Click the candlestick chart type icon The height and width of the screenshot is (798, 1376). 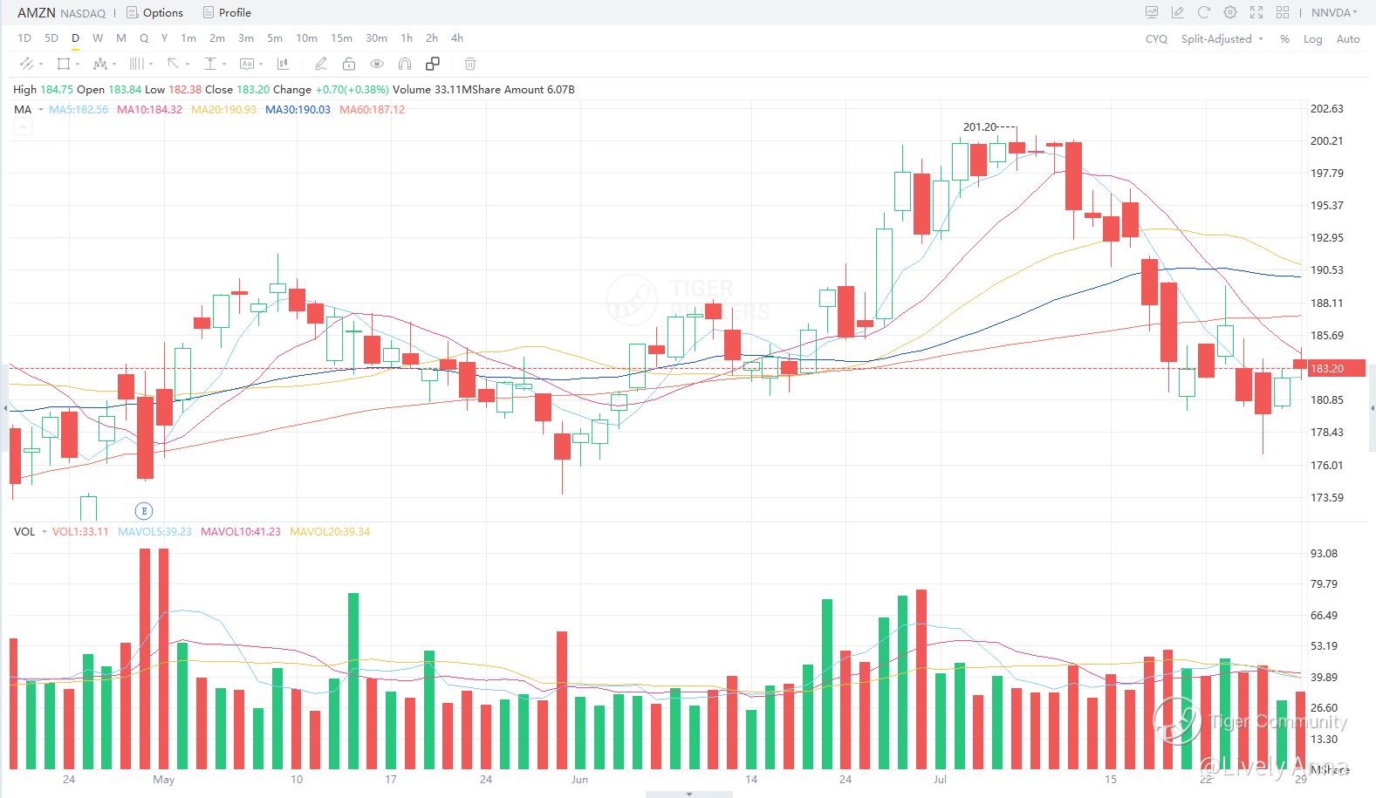point(283,64)
